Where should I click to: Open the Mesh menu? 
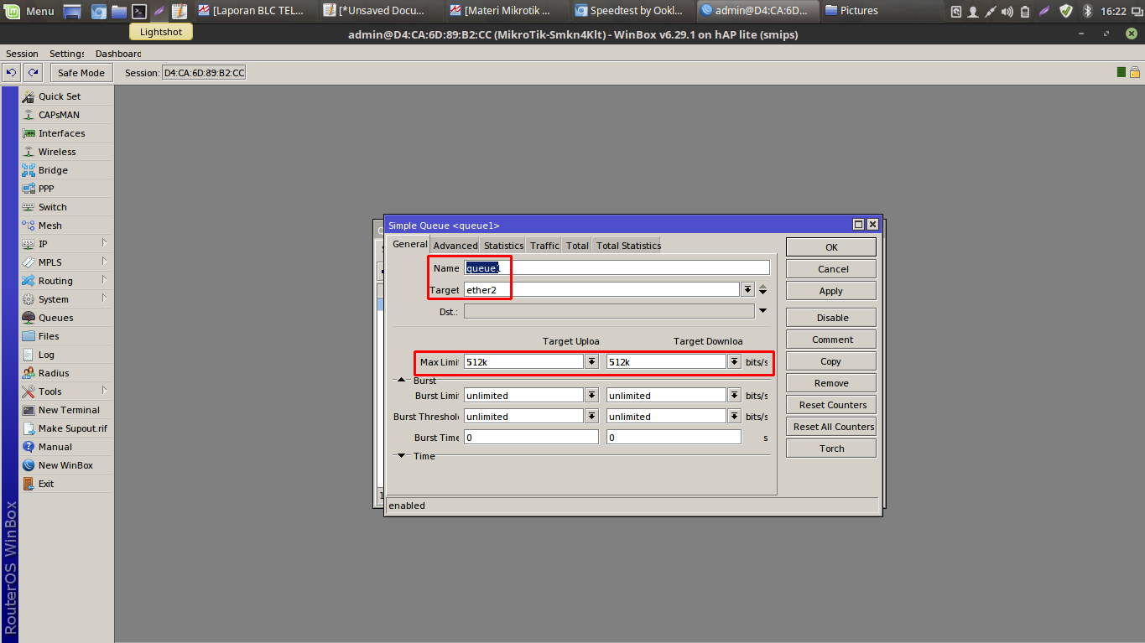coord(66,226)
